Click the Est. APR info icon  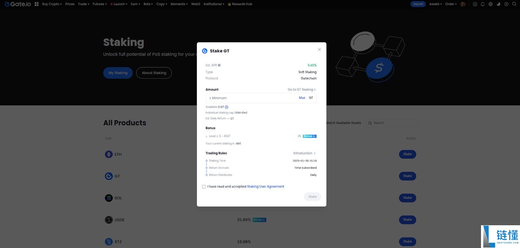point(219,65)
